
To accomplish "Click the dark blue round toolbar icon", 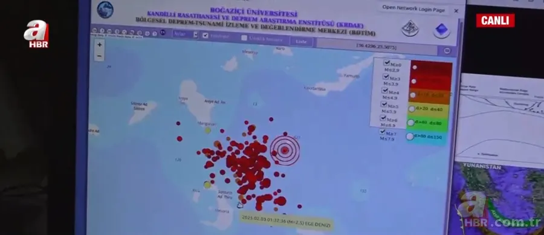I will [163, 33].
